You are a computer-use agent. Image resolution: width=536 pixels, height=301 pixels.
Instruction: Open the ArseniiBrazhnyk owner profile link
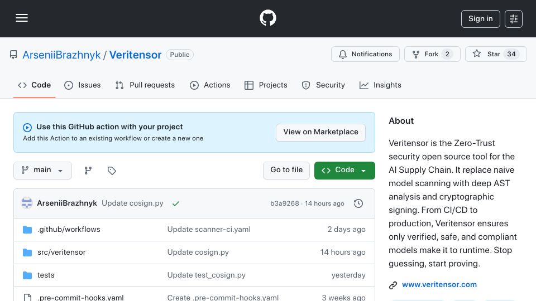pyautogui.click(x=61, y=55)
